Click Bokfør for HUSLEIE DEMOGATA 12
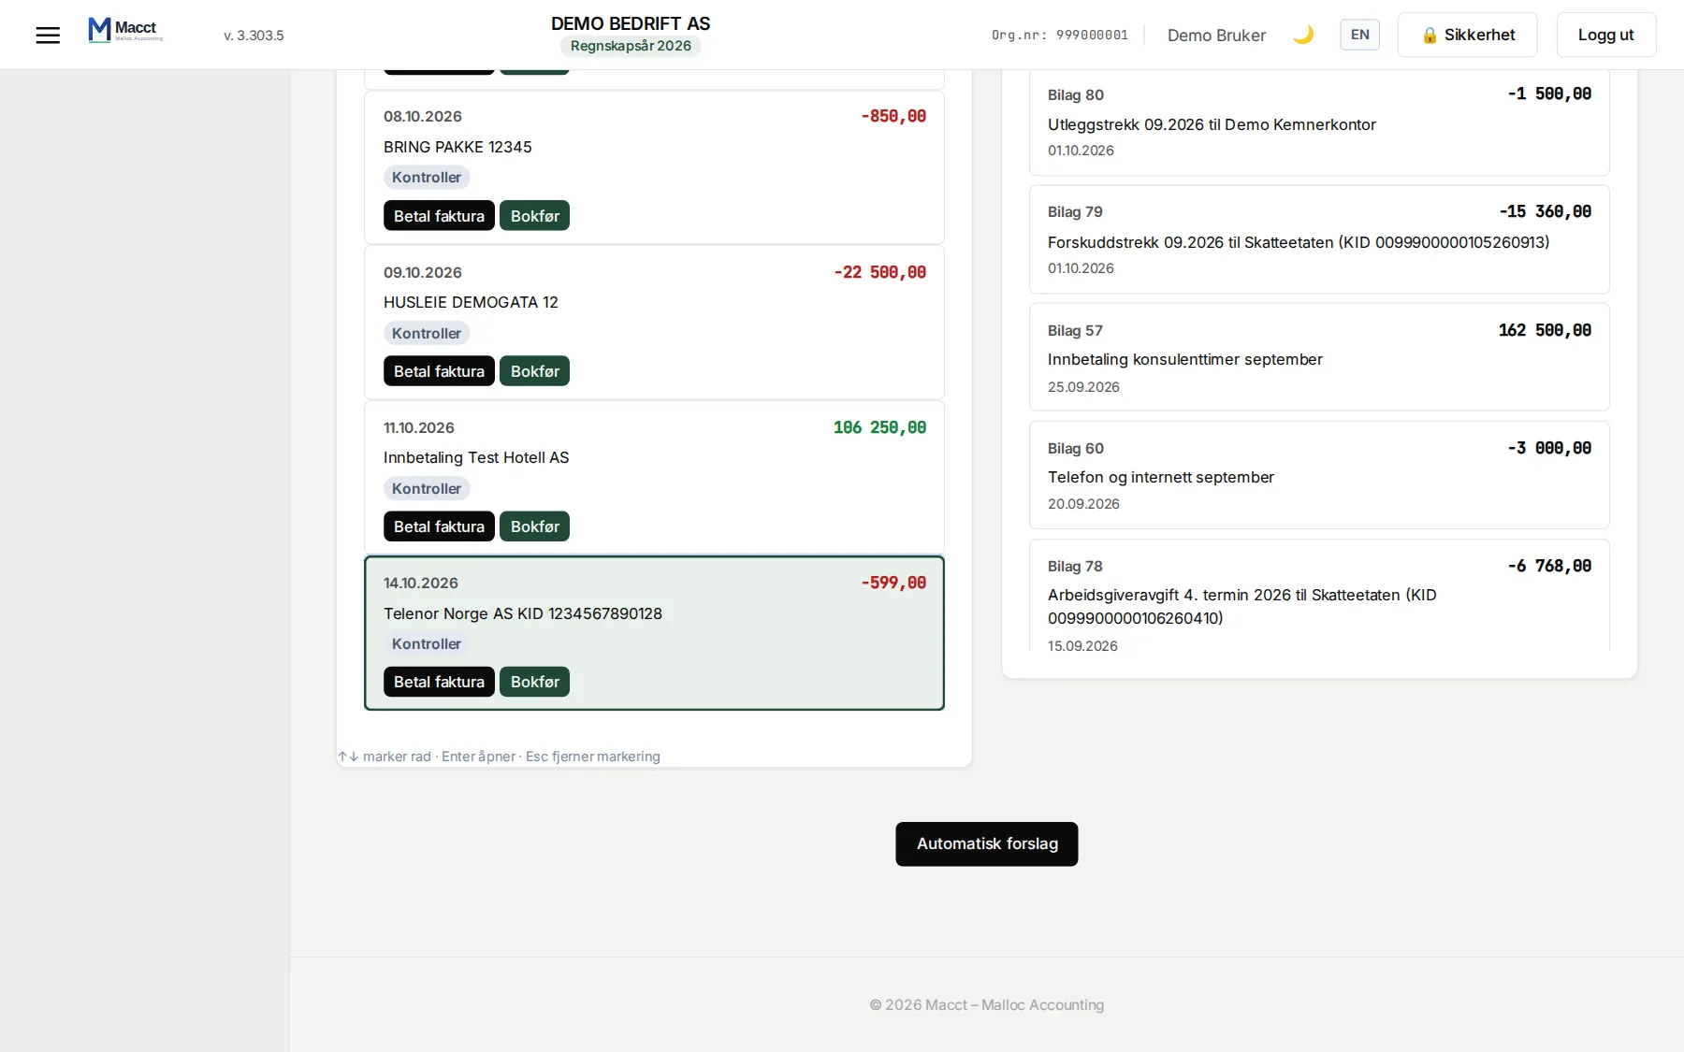This screenshot has width=1684, height=1052. pyautogui.click(x=534, y=371)
